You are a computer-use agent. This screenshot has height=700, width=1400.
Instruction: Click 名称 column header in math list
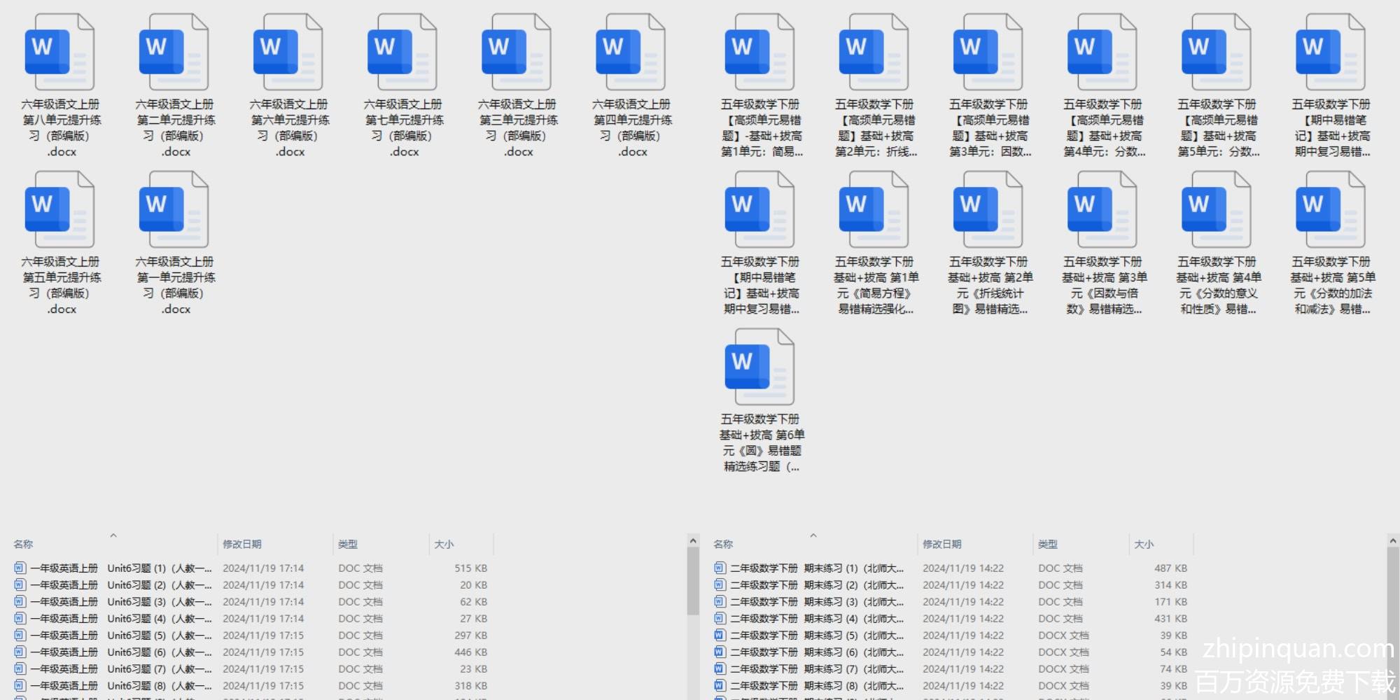(723, 545)
